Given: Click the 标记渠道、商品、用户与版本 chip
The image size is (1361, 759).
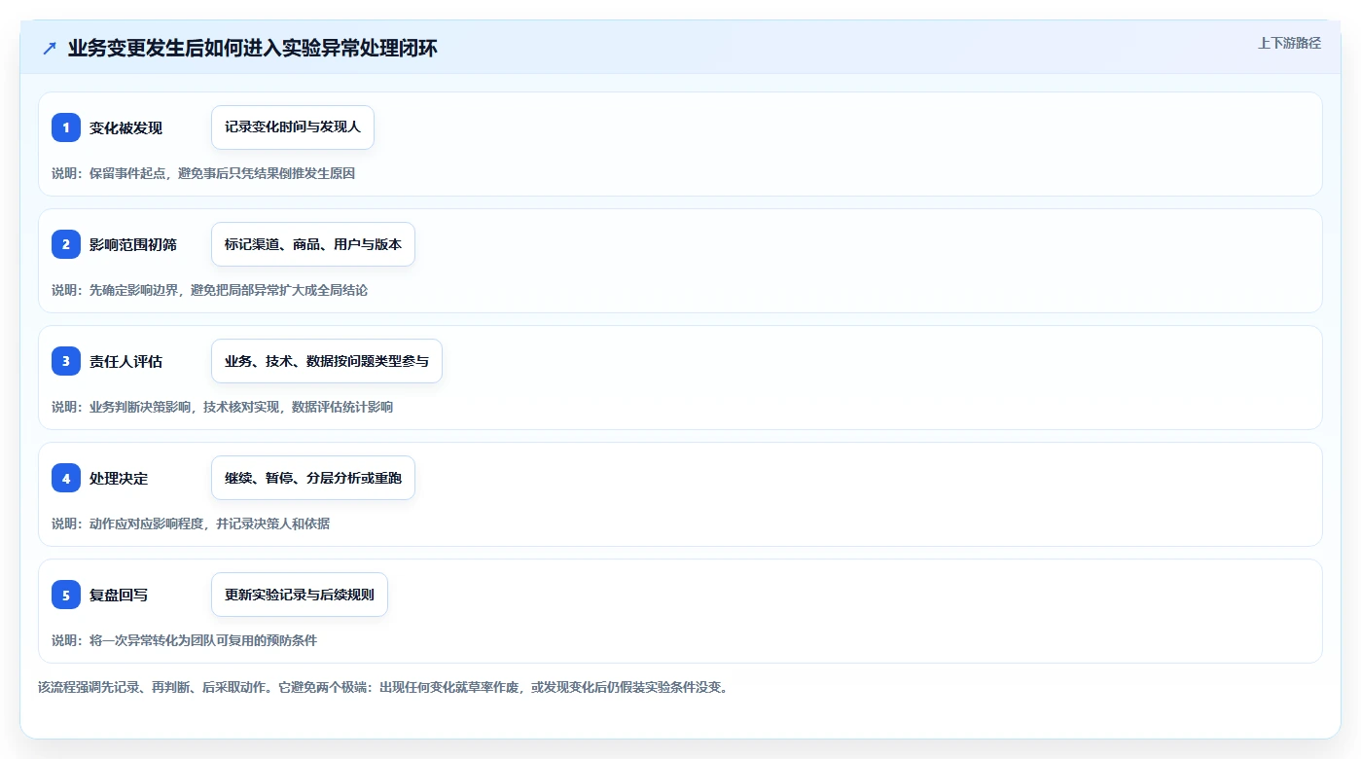Looking at the screenshot, I should (x=313, y=244).
